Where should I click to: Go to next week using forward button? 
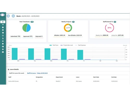point(13,16)
